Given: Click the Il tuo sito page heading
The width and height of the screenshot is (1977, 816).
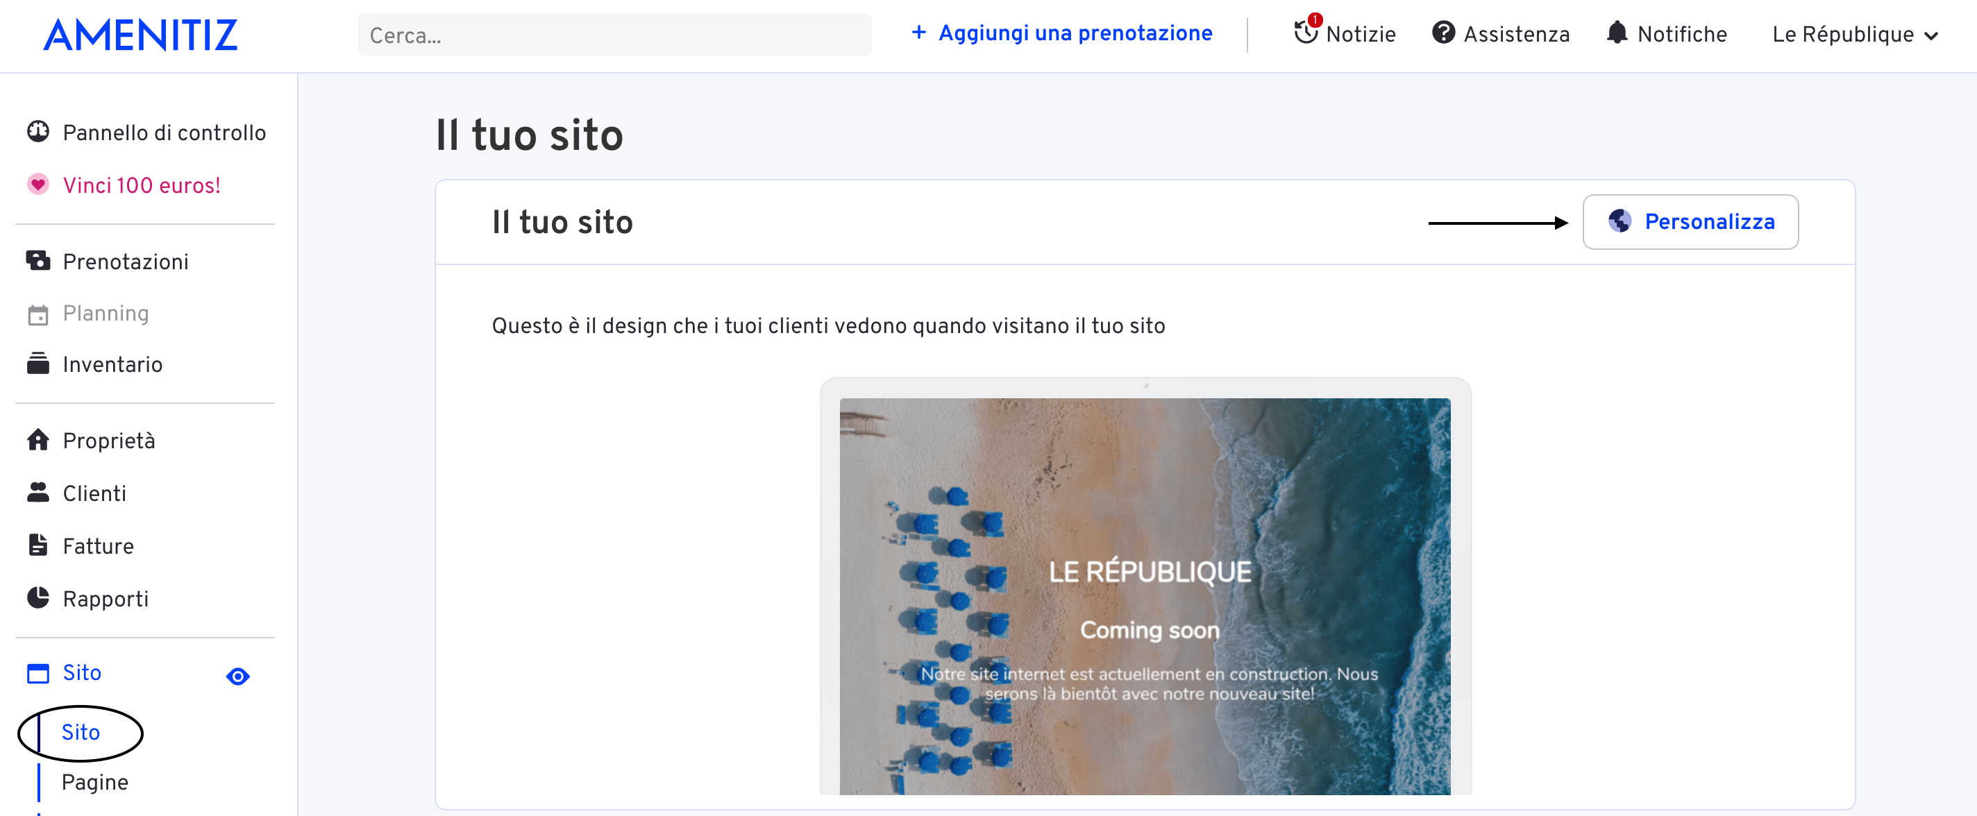Looking at the screenshot, I should (x=529, y=136).
